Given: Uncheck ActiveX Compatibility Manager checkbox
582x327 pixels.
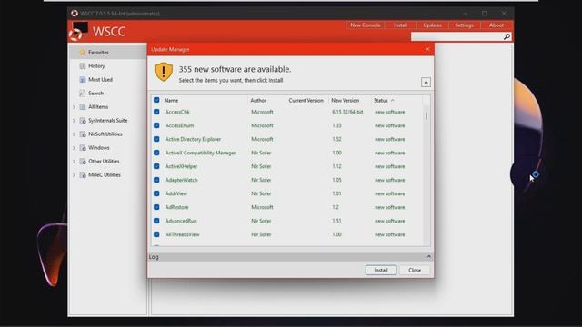Looking at the screenshot, I should pyautogui.click(x=156, y=153).
